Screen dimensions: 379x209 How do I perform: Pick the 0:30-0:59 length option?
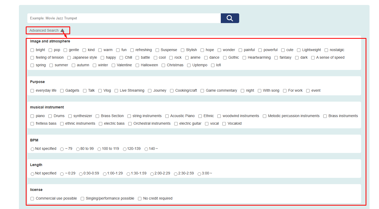pyautogui.click(x=81, y=174)
